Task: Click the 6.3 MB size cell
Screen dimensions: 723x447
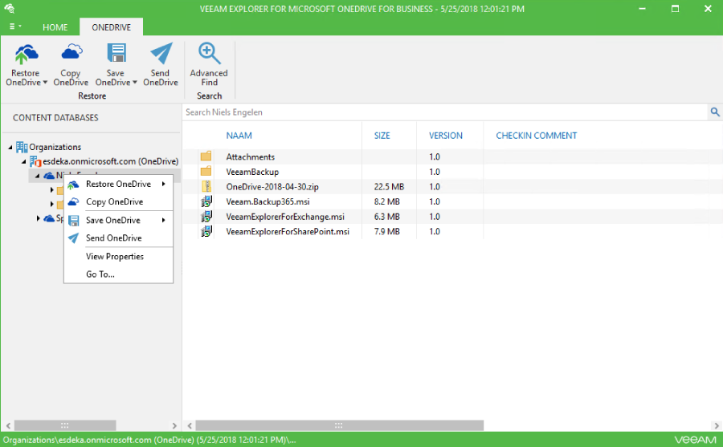Action: [x=386, y=217]
